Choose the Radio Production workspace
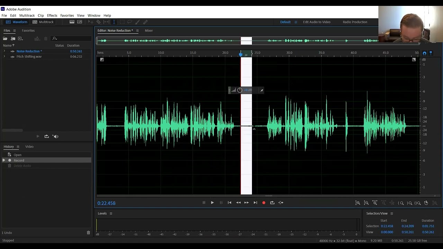 pyautogui.click(x=355, y=22)
